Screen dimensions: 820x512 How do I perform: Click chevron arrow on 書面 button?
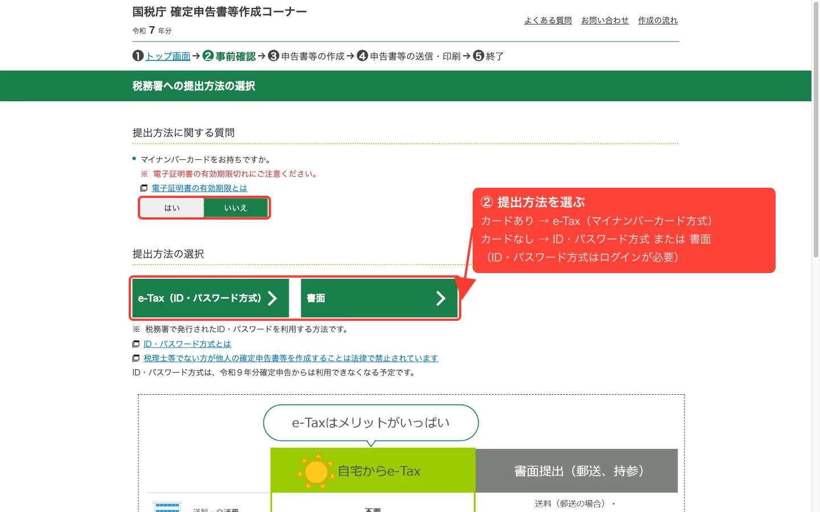(x=441, y=298)
